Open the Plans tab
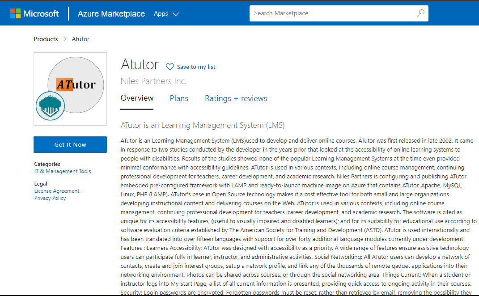The image size is (479, 296). (179, 98)
